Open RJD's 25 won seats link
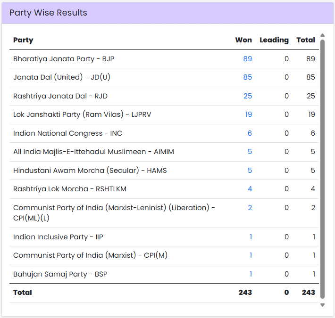335x318 pixels. point(247,96)
